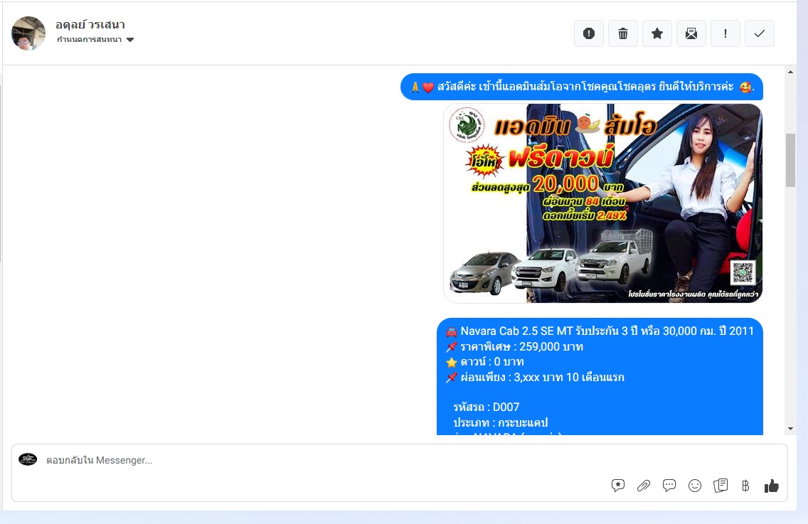The image size is (808, 524).
Task: Click ผ่อนเพียง : 3,xxx บาท line
Action: click(x=535, y=377)
